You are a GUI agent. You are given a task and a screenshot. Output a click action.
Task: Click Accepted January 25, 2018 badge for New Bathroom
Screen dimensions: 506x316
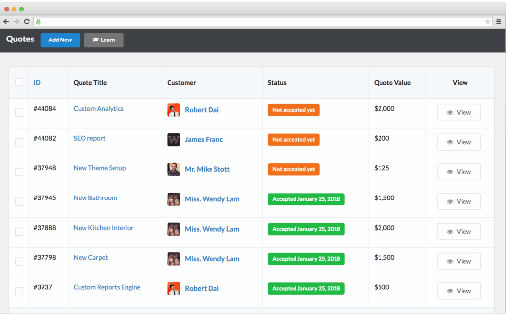(306, 199)
